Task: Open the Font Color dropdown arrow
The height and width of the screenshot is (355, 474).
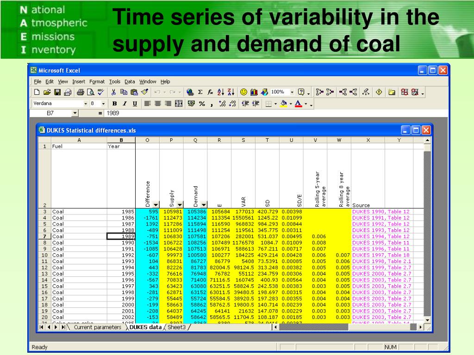Action: coord(306,104)
